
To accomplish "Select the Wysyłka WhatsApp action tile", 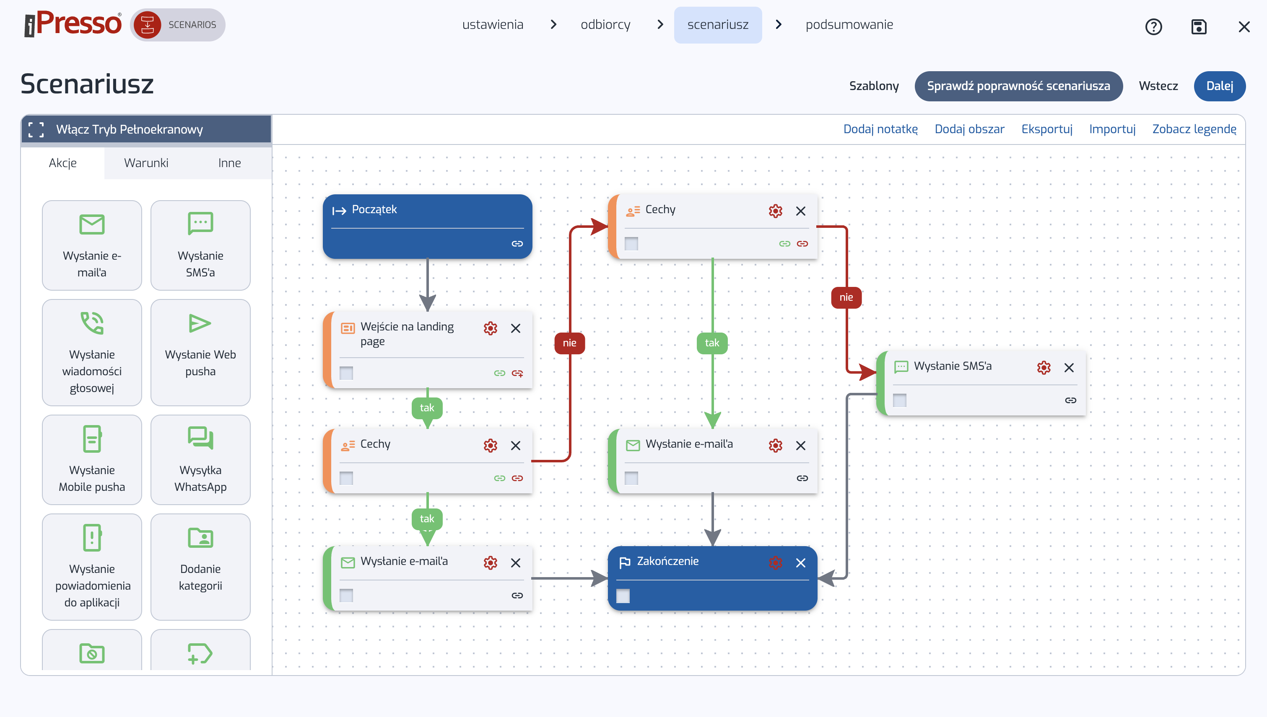I will pyautogui.click(x=200, y=459).
